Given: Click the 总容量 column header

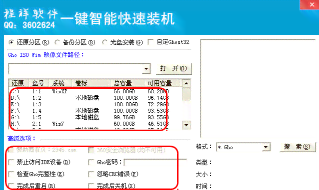Looking at the screenshot, I should click(127, 83).
